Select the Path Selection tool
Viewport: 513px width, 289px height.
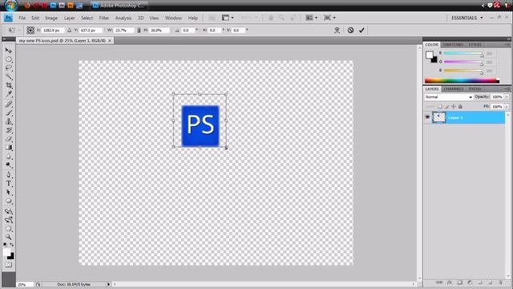(9, 193)
